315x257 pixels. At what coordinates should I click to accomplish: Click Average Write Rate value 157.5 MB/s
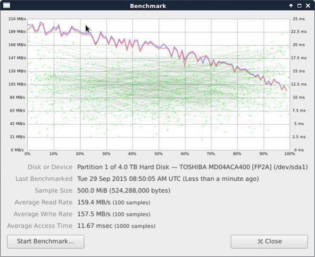[x=114, y=214]
